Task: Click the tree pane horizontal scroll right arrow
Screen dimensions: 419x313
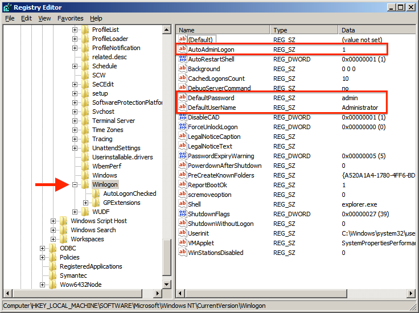Action: click(x=158, y=294)
